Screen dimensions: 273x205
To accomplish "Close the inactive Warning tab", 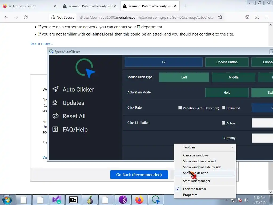I will [x=115, y=6].
